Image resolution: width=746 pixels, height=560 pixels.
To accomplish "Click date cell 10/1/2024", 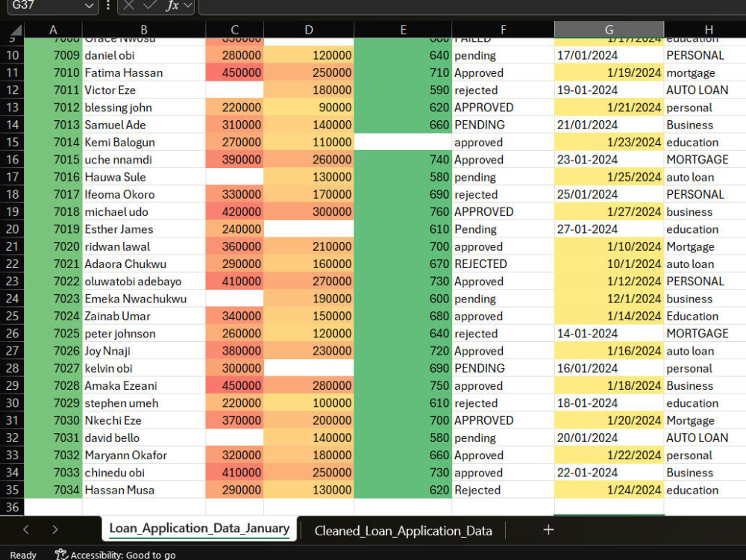I will [x=609, y=264].
